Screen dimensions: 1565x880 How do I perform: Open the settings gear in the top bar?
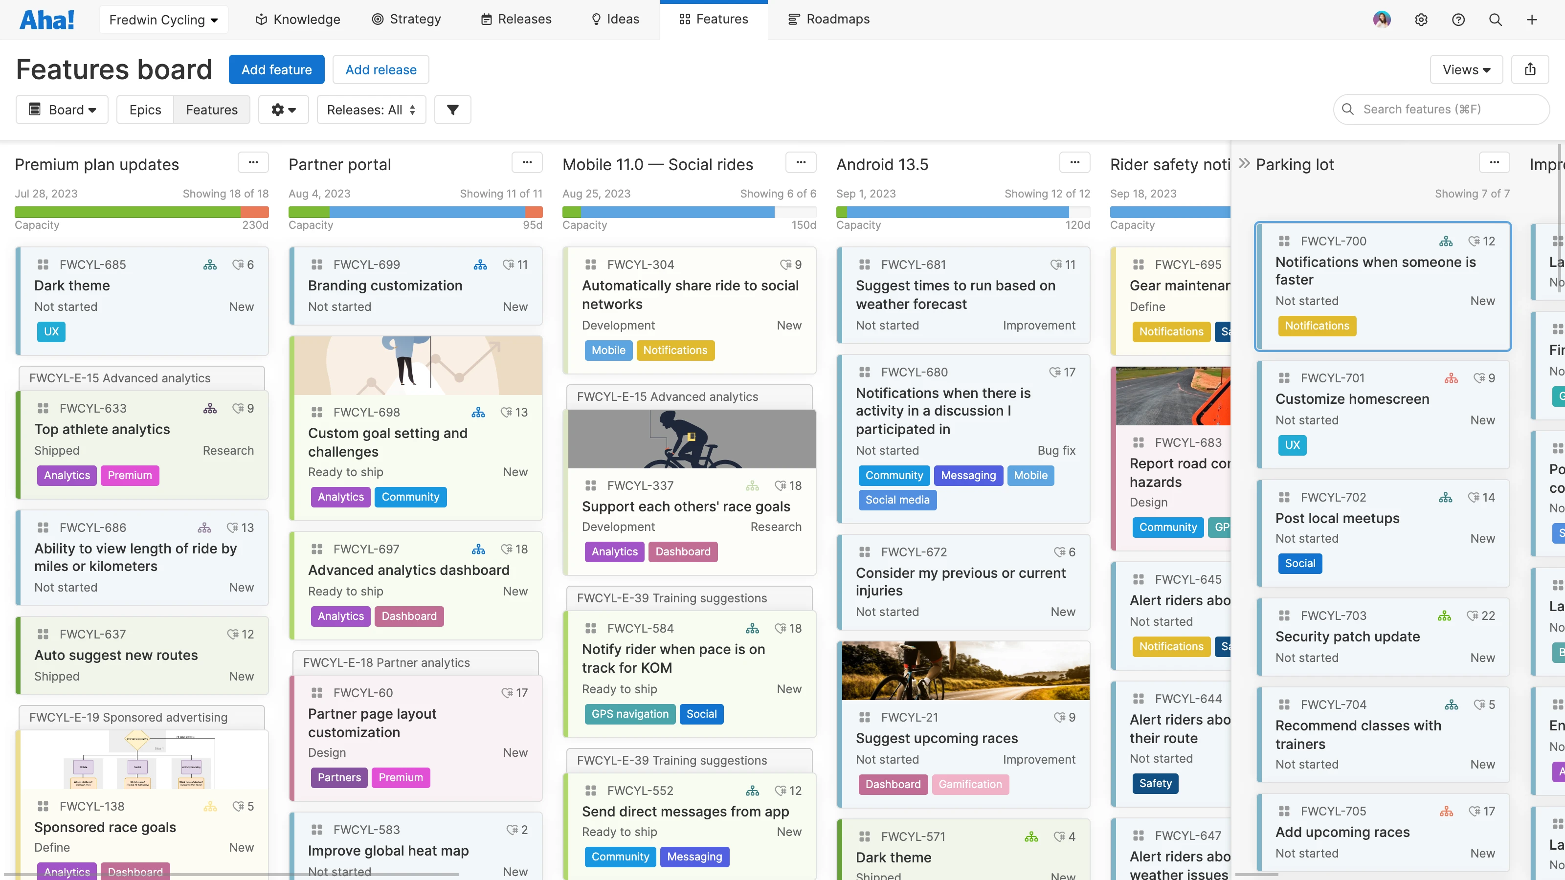point(1422,19)
